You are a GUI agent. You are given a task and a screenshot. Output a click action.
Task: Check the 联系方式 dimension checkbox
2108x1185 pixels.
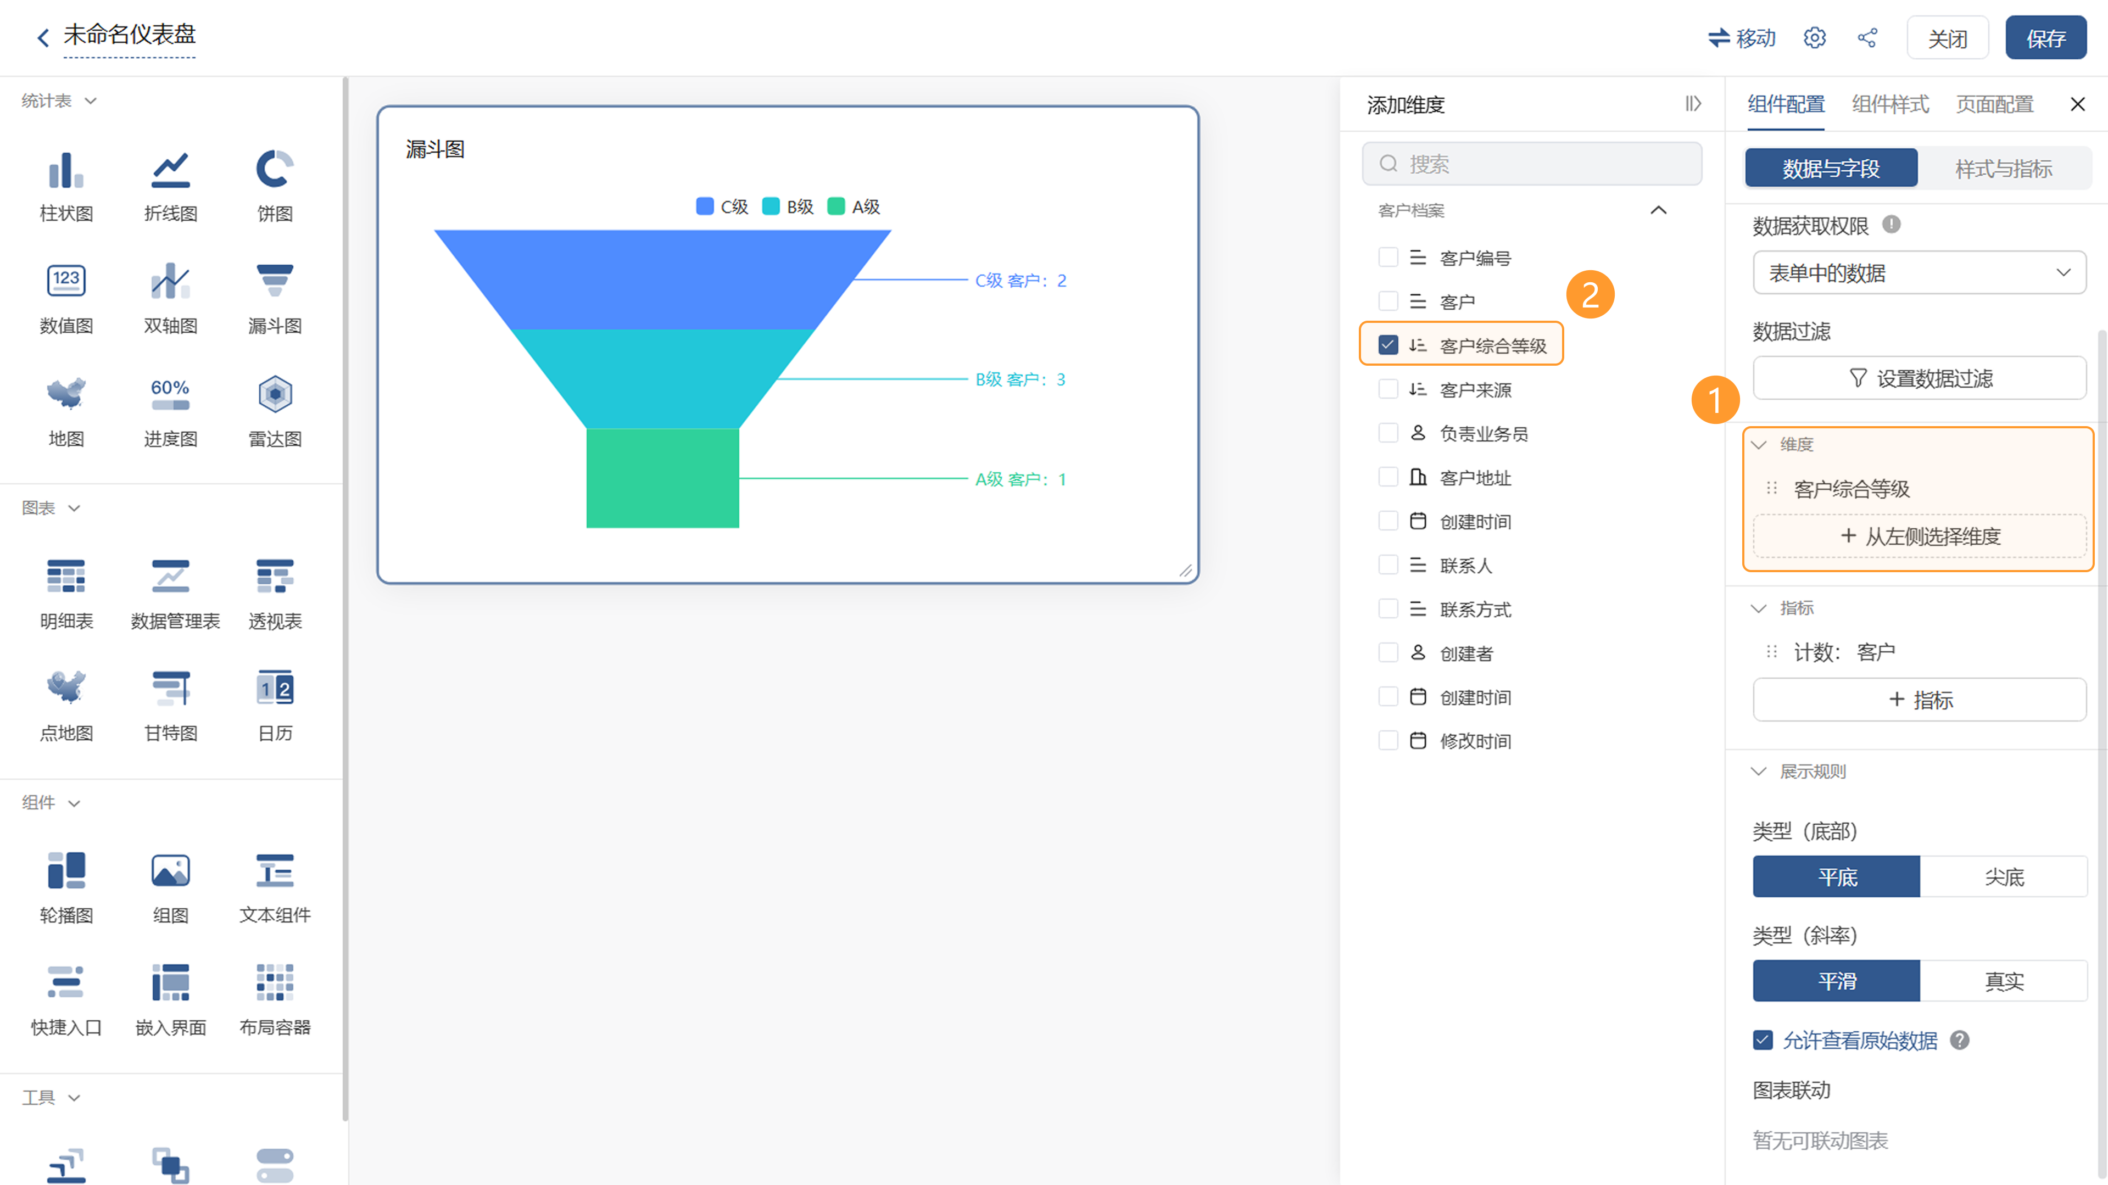(1388, 608)
